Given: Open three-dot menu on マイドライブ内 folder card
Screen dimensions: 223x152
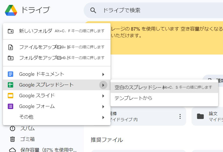Looking at the screenshot, I should [180, 116].
